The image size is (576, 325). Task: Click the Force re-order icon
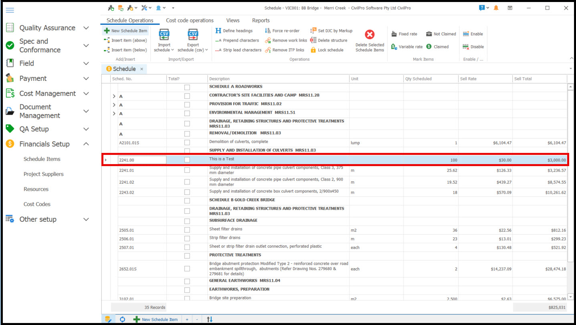[268, 31]
